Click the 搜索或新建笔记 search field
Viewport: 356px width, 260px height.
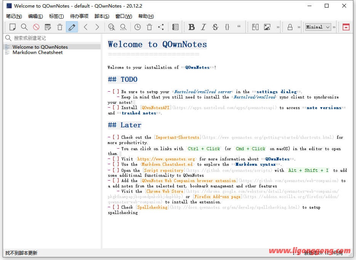[52, 38]
